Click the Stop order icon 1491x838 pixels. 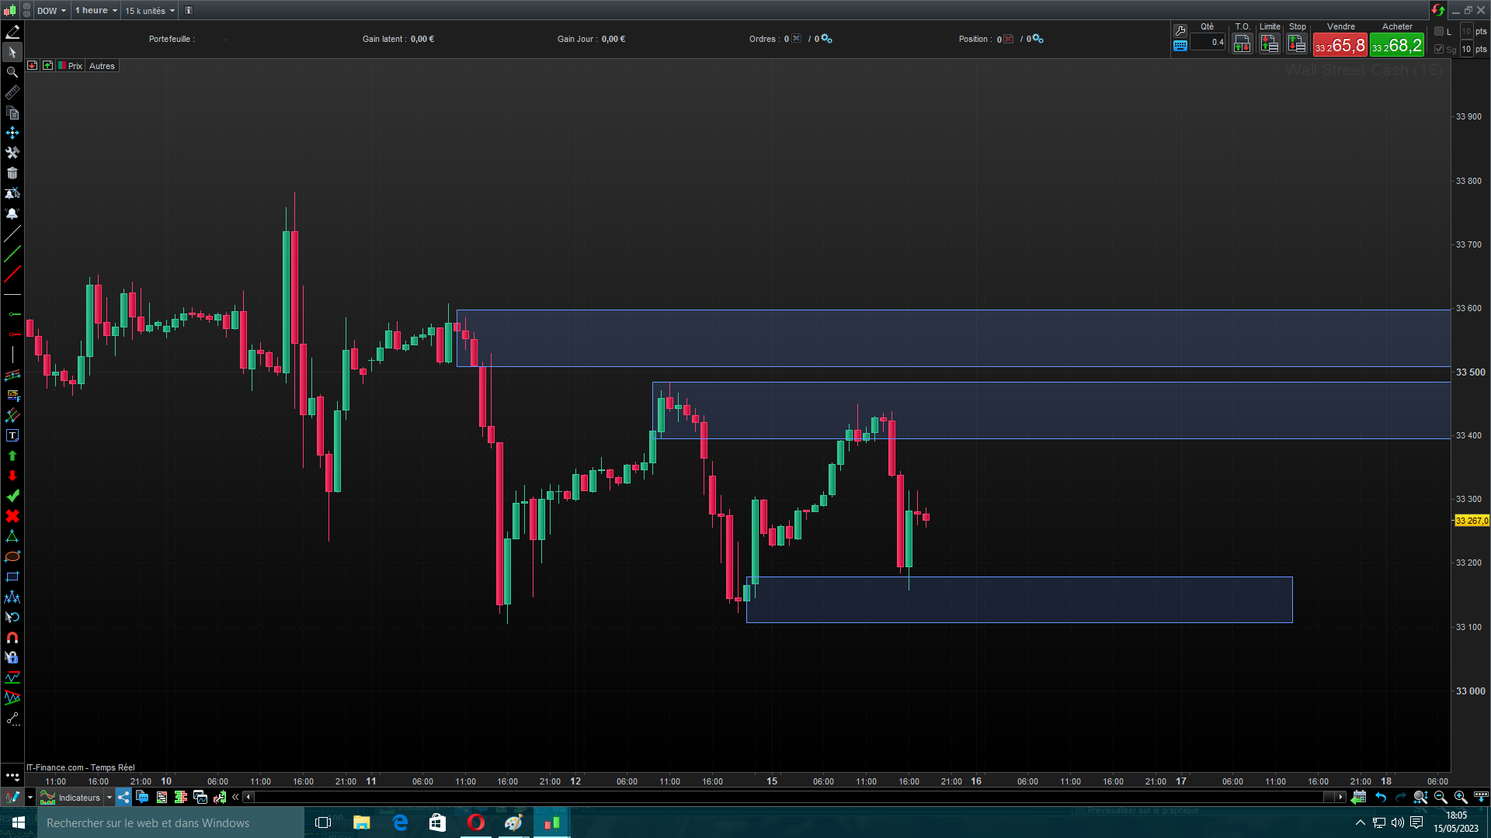click(x=1297, y=44)
